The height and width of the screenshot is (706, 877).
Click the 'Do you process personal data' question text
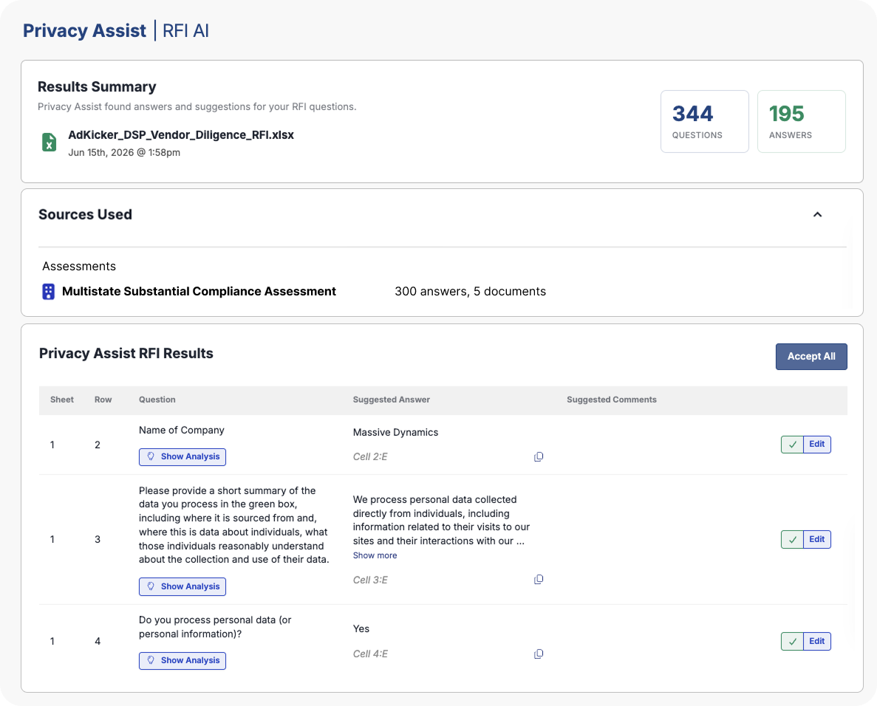click(x=215, y=627)
